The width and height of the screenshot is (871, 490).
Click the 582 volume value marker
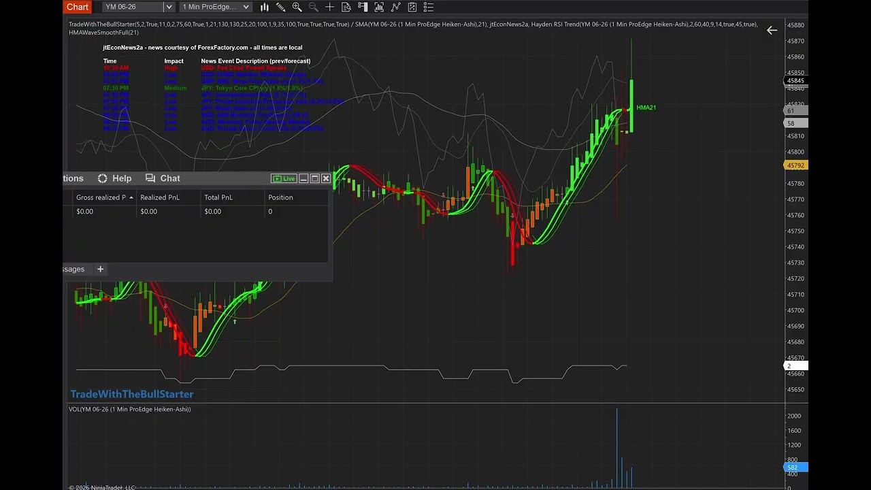coord(796,468)
